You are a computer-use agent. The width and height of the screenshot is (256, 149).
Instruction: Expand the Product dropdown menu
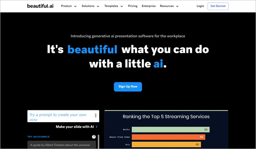click(69, 6)
